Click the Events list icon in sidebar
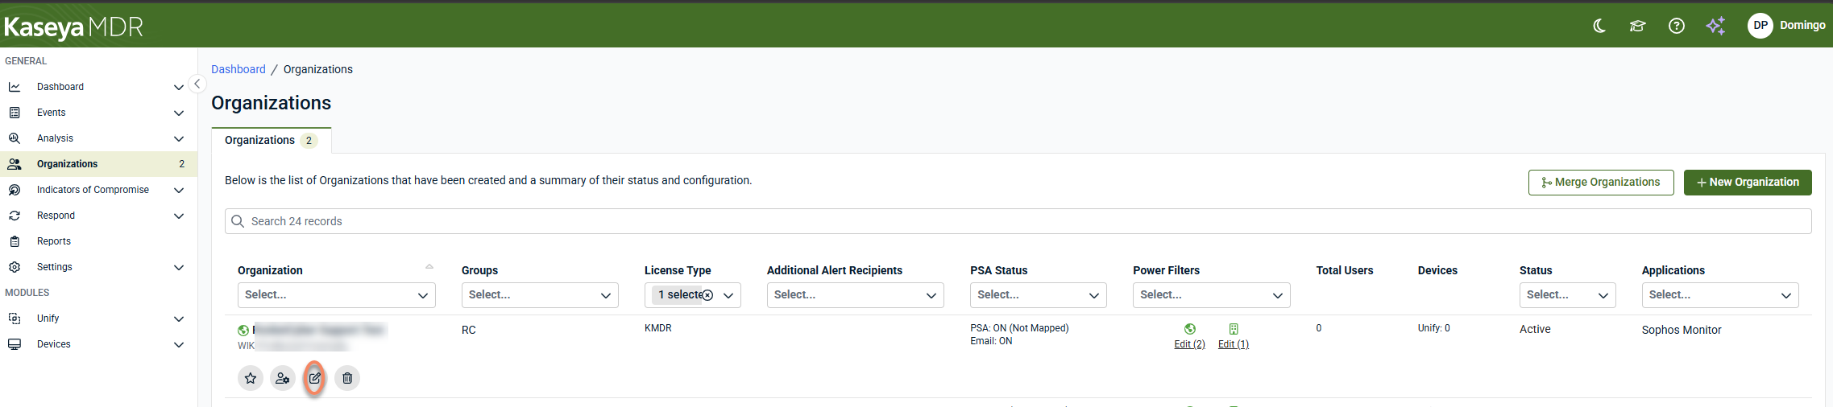Viewport: 1833px width, 407px height. pyautogui.click(x=15, y=113)
